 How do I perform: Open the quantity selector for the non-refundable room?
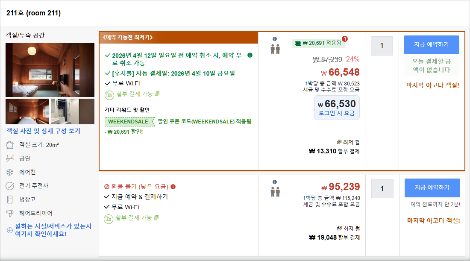pos(382,188)
